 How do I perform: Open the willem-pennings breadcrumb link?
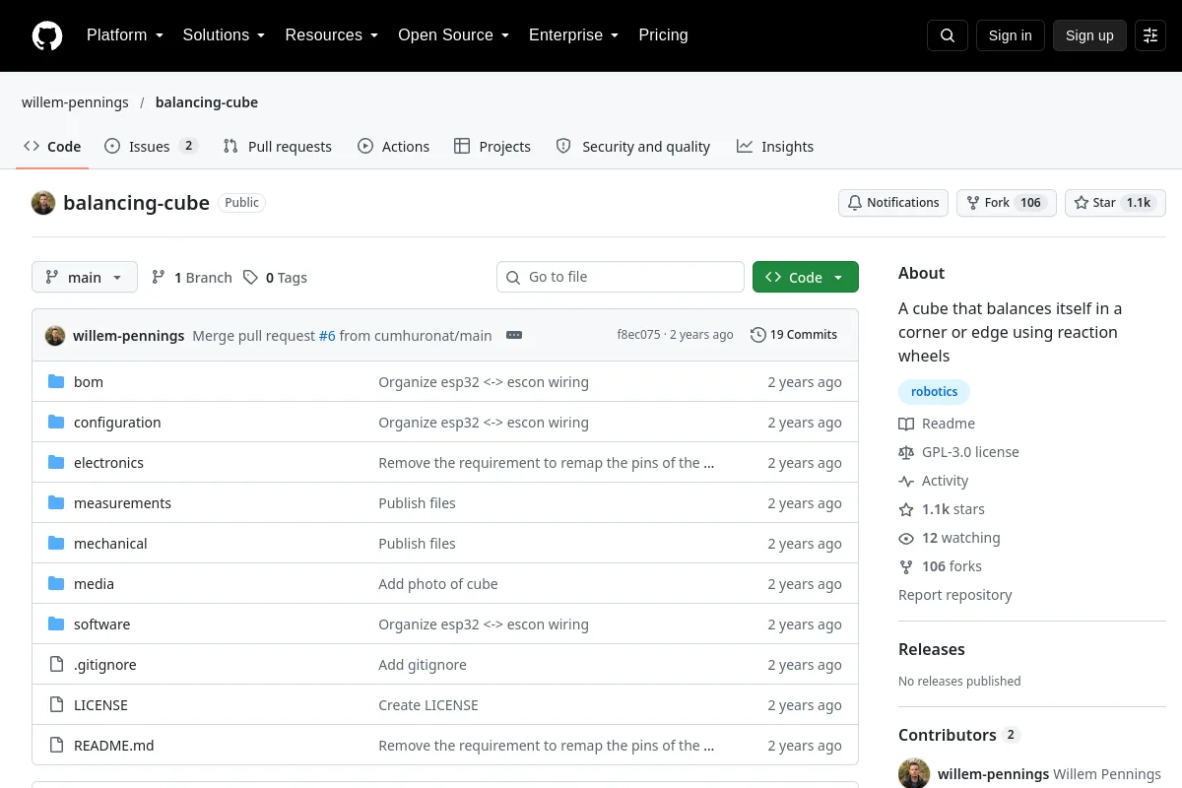[75, 102]
